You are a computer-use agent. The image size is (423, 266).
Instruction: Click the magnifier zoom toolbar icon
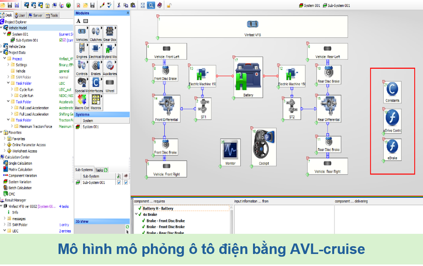[151, 5]
